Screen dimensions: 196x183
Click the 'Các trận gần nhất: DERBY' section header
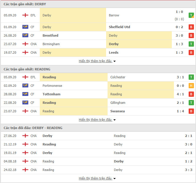[x=98, y=4]
